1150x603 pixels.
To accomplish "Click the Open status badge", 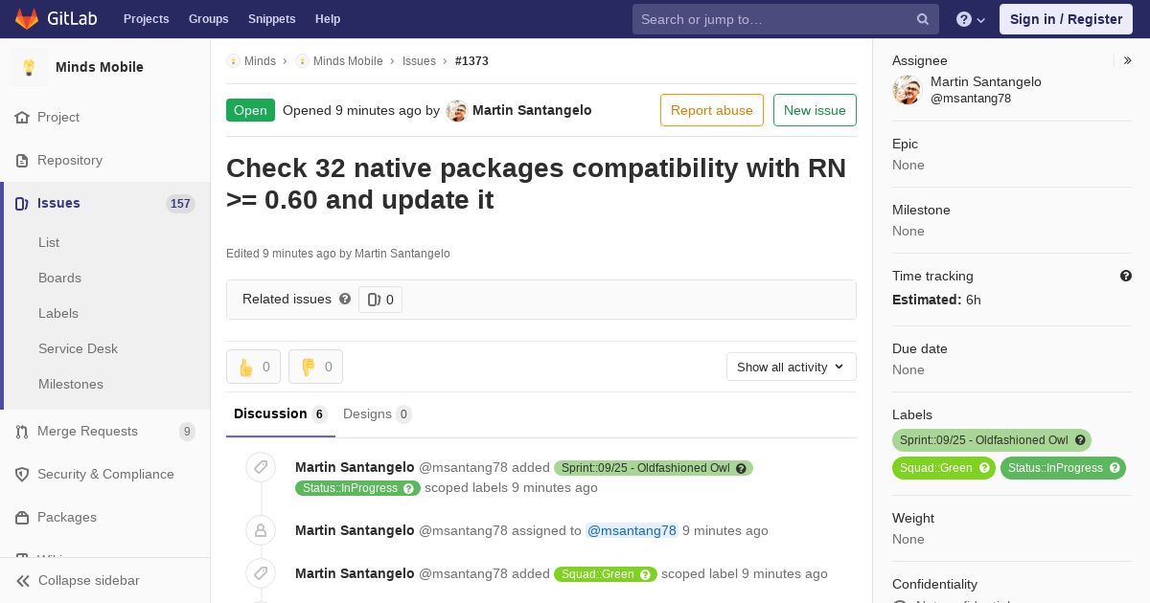I will point(250,110).
